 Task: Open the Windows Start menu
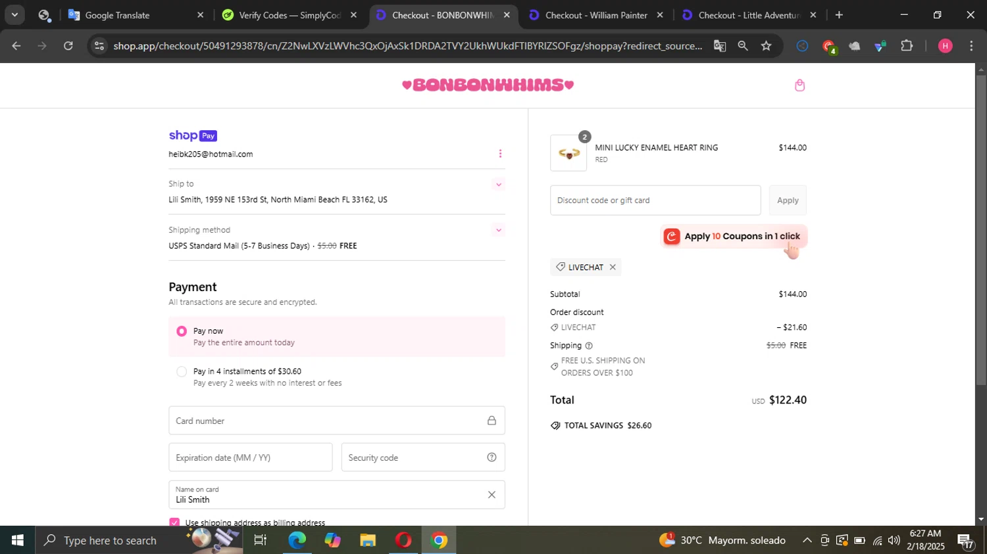(x=18, y=540)
